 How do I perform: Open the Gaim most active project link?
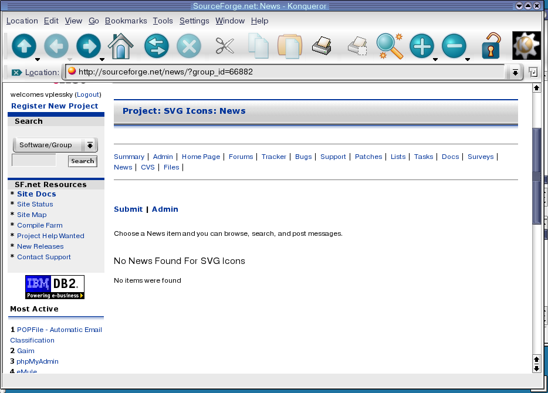[25, 351]
